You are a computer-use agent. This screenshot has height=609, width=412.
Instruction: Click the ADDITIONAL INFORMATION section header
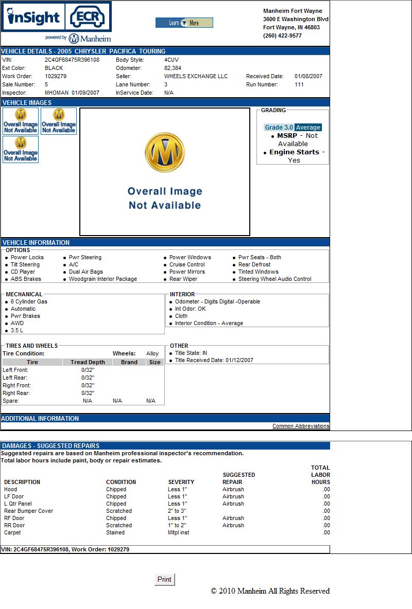click(165, 418)
